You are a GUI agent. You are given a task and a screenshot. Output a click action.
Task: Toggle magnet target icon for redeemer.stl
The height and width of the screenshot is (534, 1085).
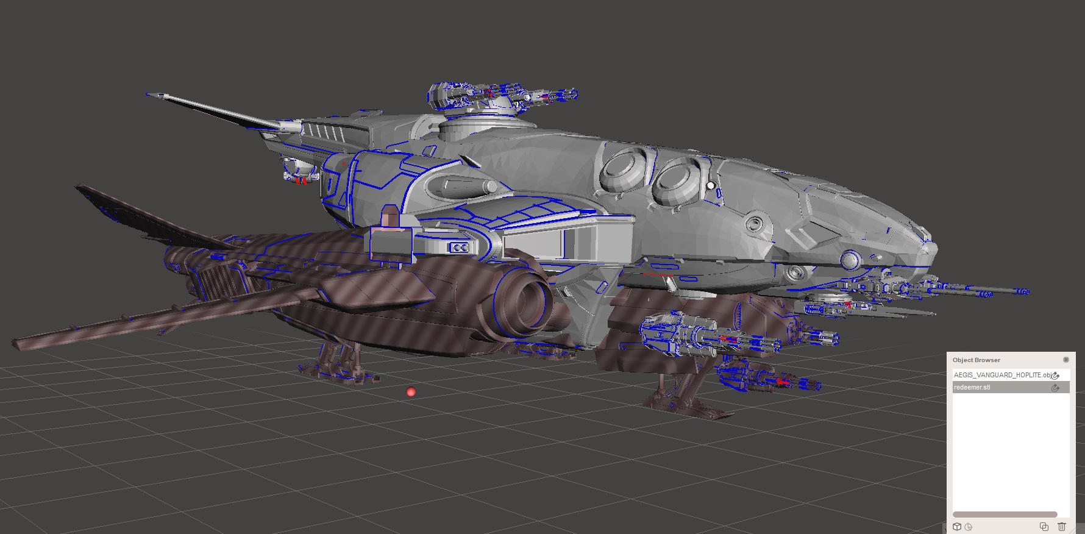[x=1056, y=388]
